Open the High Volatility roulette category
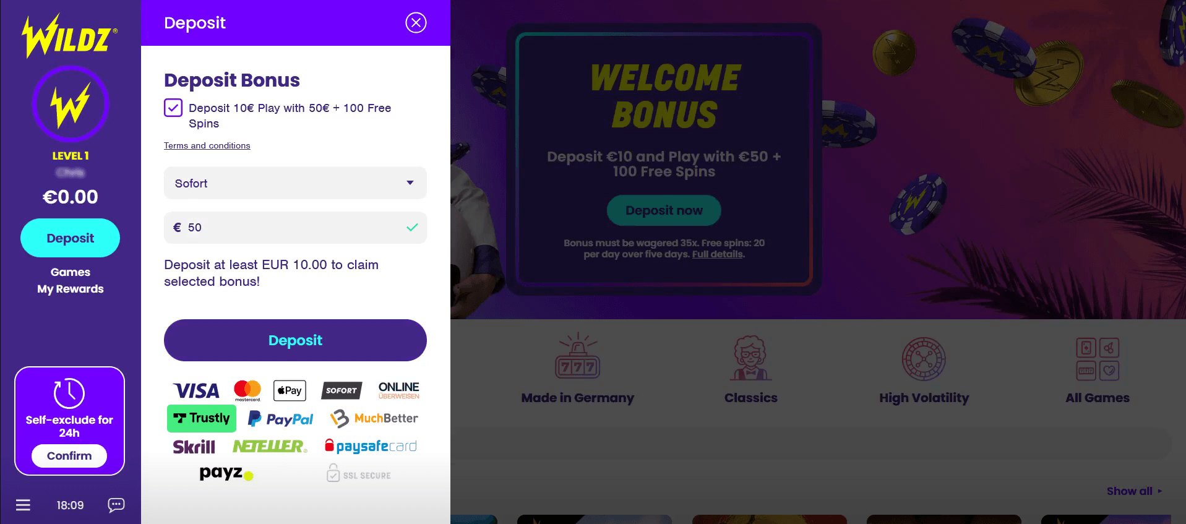 coord(924,369)
